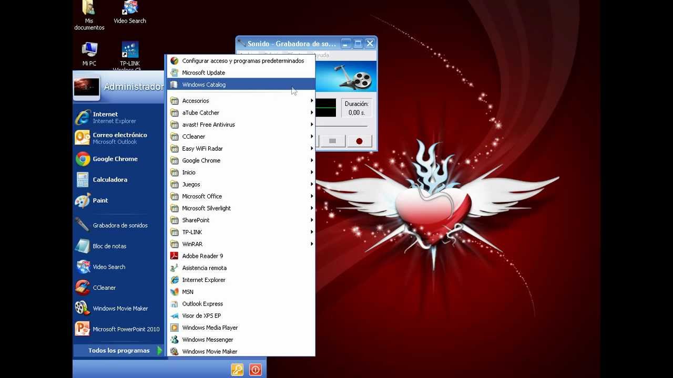This screenshot has height=378, width=673.
Task: Click the log off key icon
Action: 237,370
